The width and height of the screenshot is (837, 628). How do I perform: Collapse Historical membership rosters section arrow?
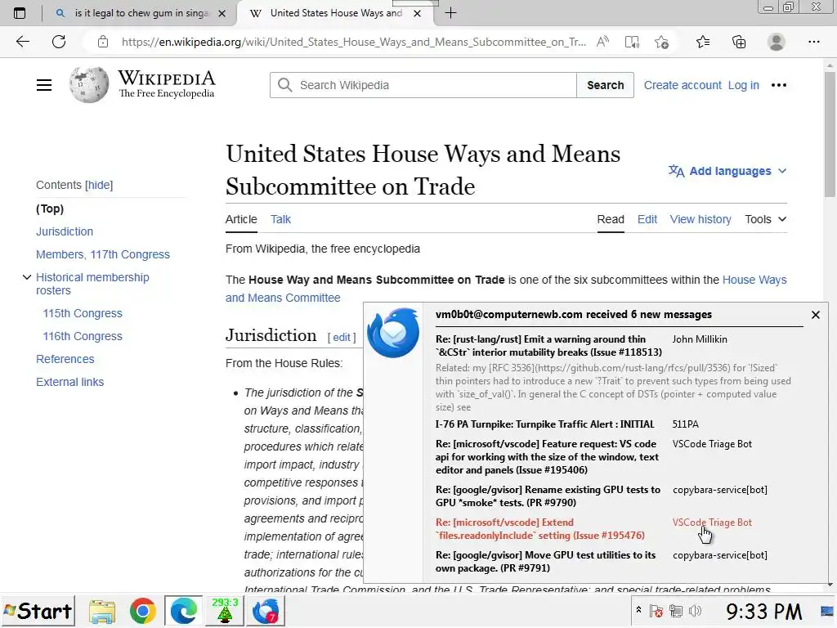coord(27,277)
